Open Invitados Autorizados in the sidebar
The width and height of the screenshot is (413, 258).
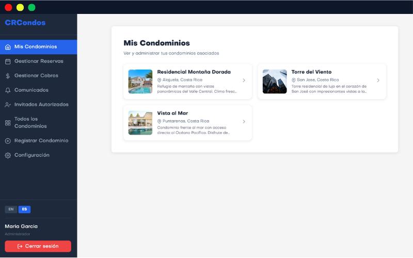[x=38, y=105]
